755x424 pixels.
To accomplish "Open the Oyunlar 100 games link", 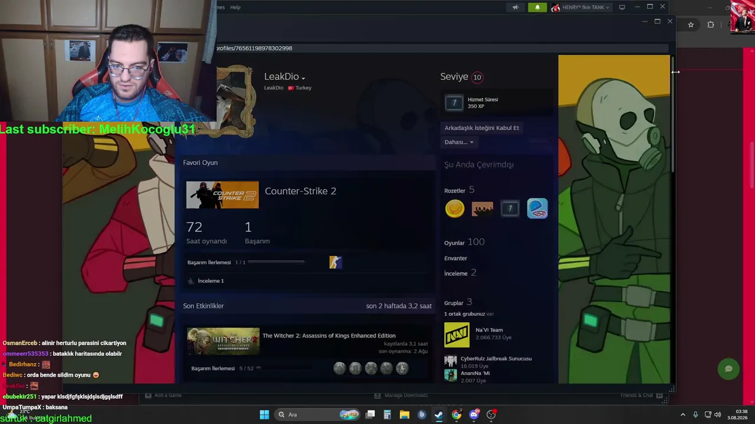I will 464,242.
